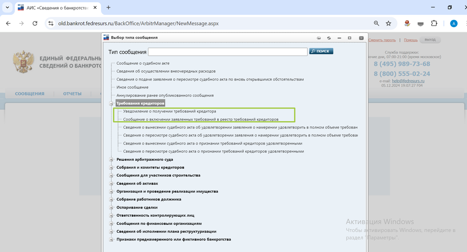Select Сведения о вынесении акта о признании требований
This screenshot has width=467, height=252.
pyautogui.click(x=212, y=143)
